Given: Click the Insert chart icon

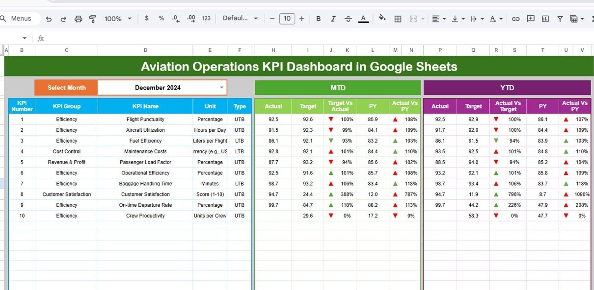Looking at the screenshot, I should pyautogui.click(x=545, y=19).
